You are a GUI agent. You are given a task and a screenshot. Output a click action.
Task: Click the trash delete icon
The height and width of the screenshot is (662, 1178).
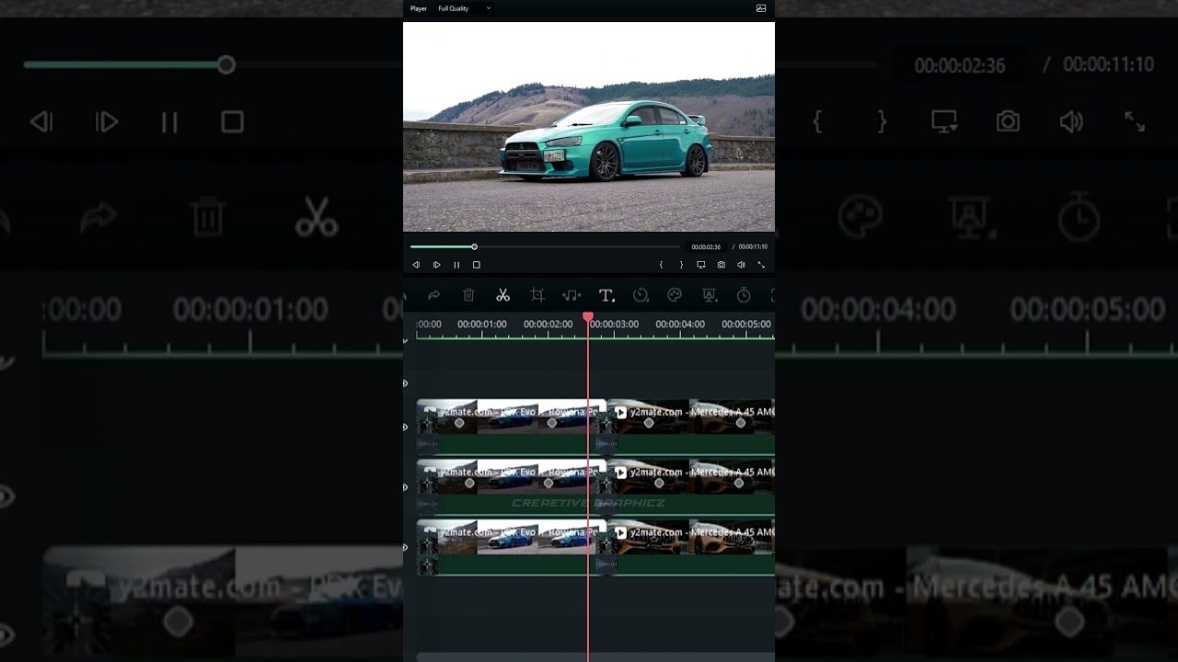tap(468, 295)
